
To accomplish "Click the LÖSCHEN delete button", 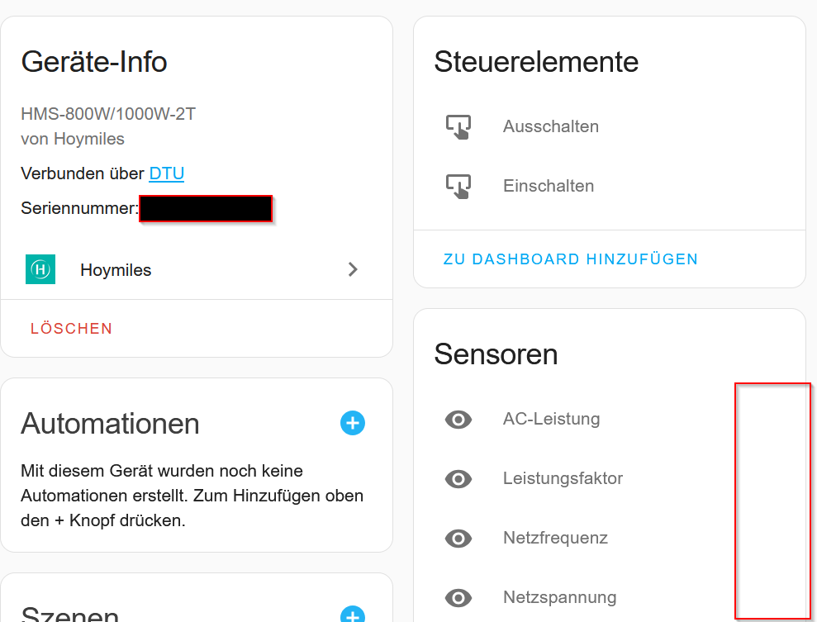I will 71,328.
